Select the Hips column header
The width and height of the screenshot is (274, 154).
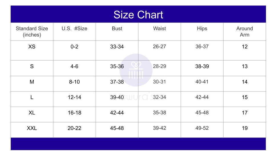point(202,29)
